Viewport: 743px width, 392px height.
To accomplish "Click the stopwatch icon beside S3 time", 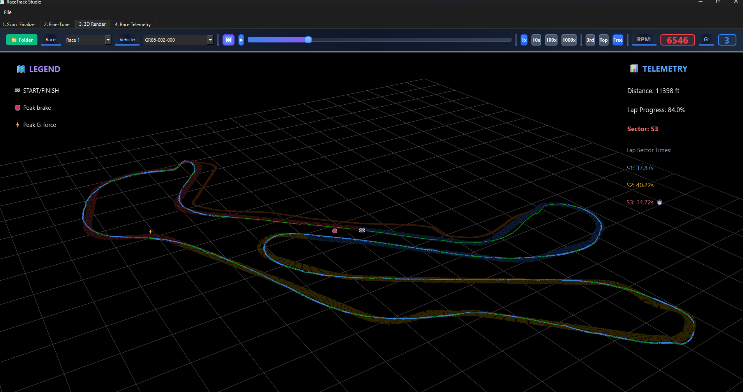I will click(x=660, y=202).
